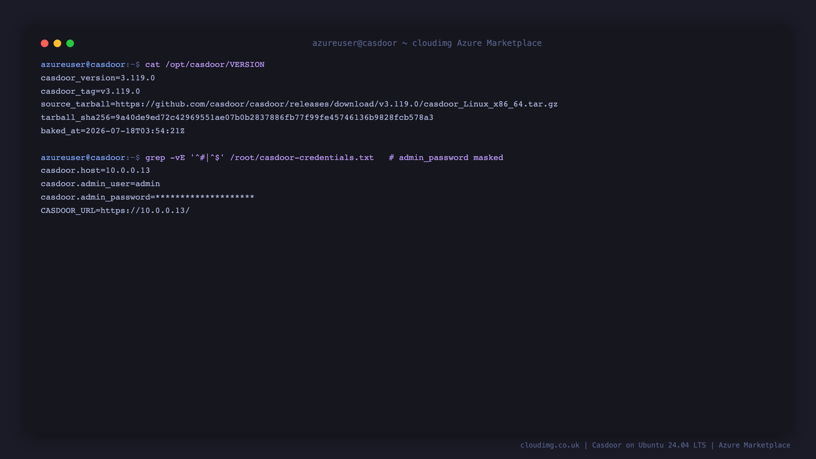Image resolution: width=816 pixels, height=459 pixels.
Task: Click the red close window dot
Action: (45, 43)
